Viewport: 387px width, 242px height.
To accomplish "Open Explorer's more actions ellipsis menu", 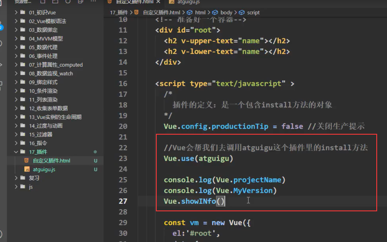I will pos(93,2).
